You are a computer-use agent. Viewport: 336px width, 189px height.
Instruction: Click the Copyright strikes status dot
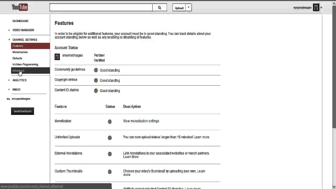pyautogui.click(x=96, y=80)
